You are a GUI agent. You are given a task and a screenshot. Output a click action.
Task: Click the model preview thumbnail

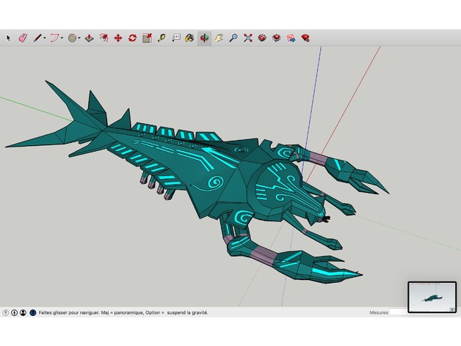431,296
